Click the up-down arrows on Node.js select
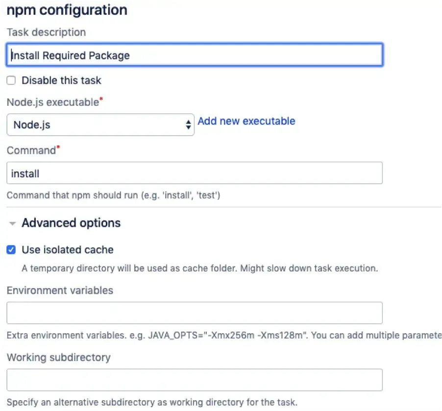Screen dimensions: 442x411 click(x=188, y=125)
